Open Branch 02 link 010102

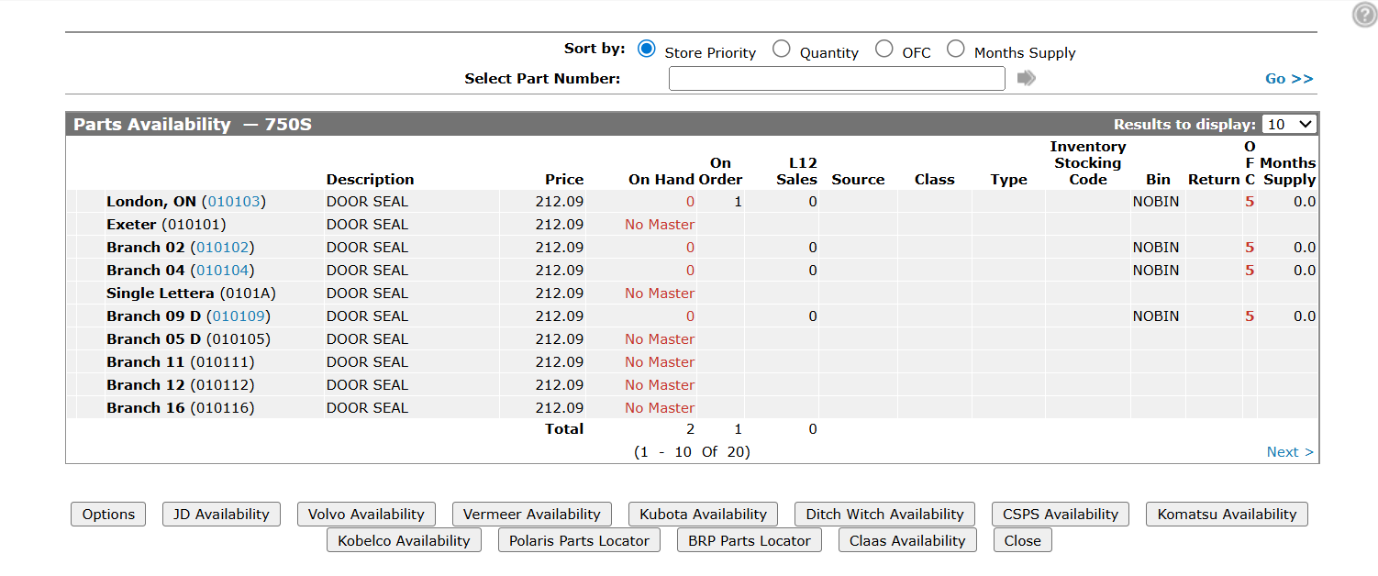[x=225, y=248]
